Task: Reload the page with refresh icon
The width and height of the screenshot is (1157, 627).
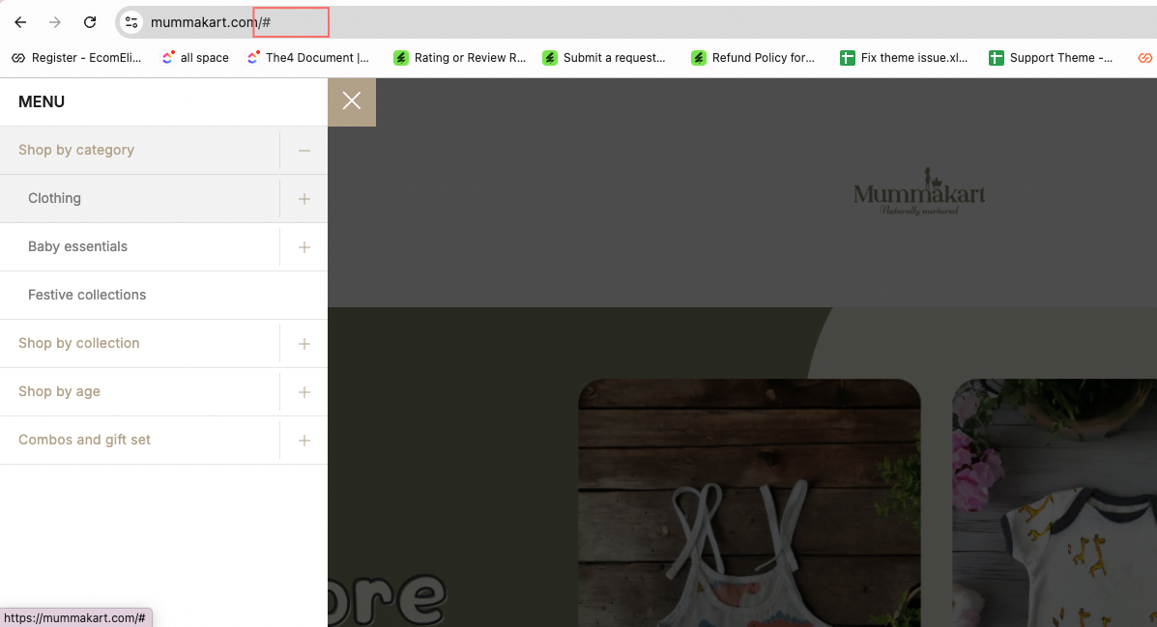Action: coord(90,22)
